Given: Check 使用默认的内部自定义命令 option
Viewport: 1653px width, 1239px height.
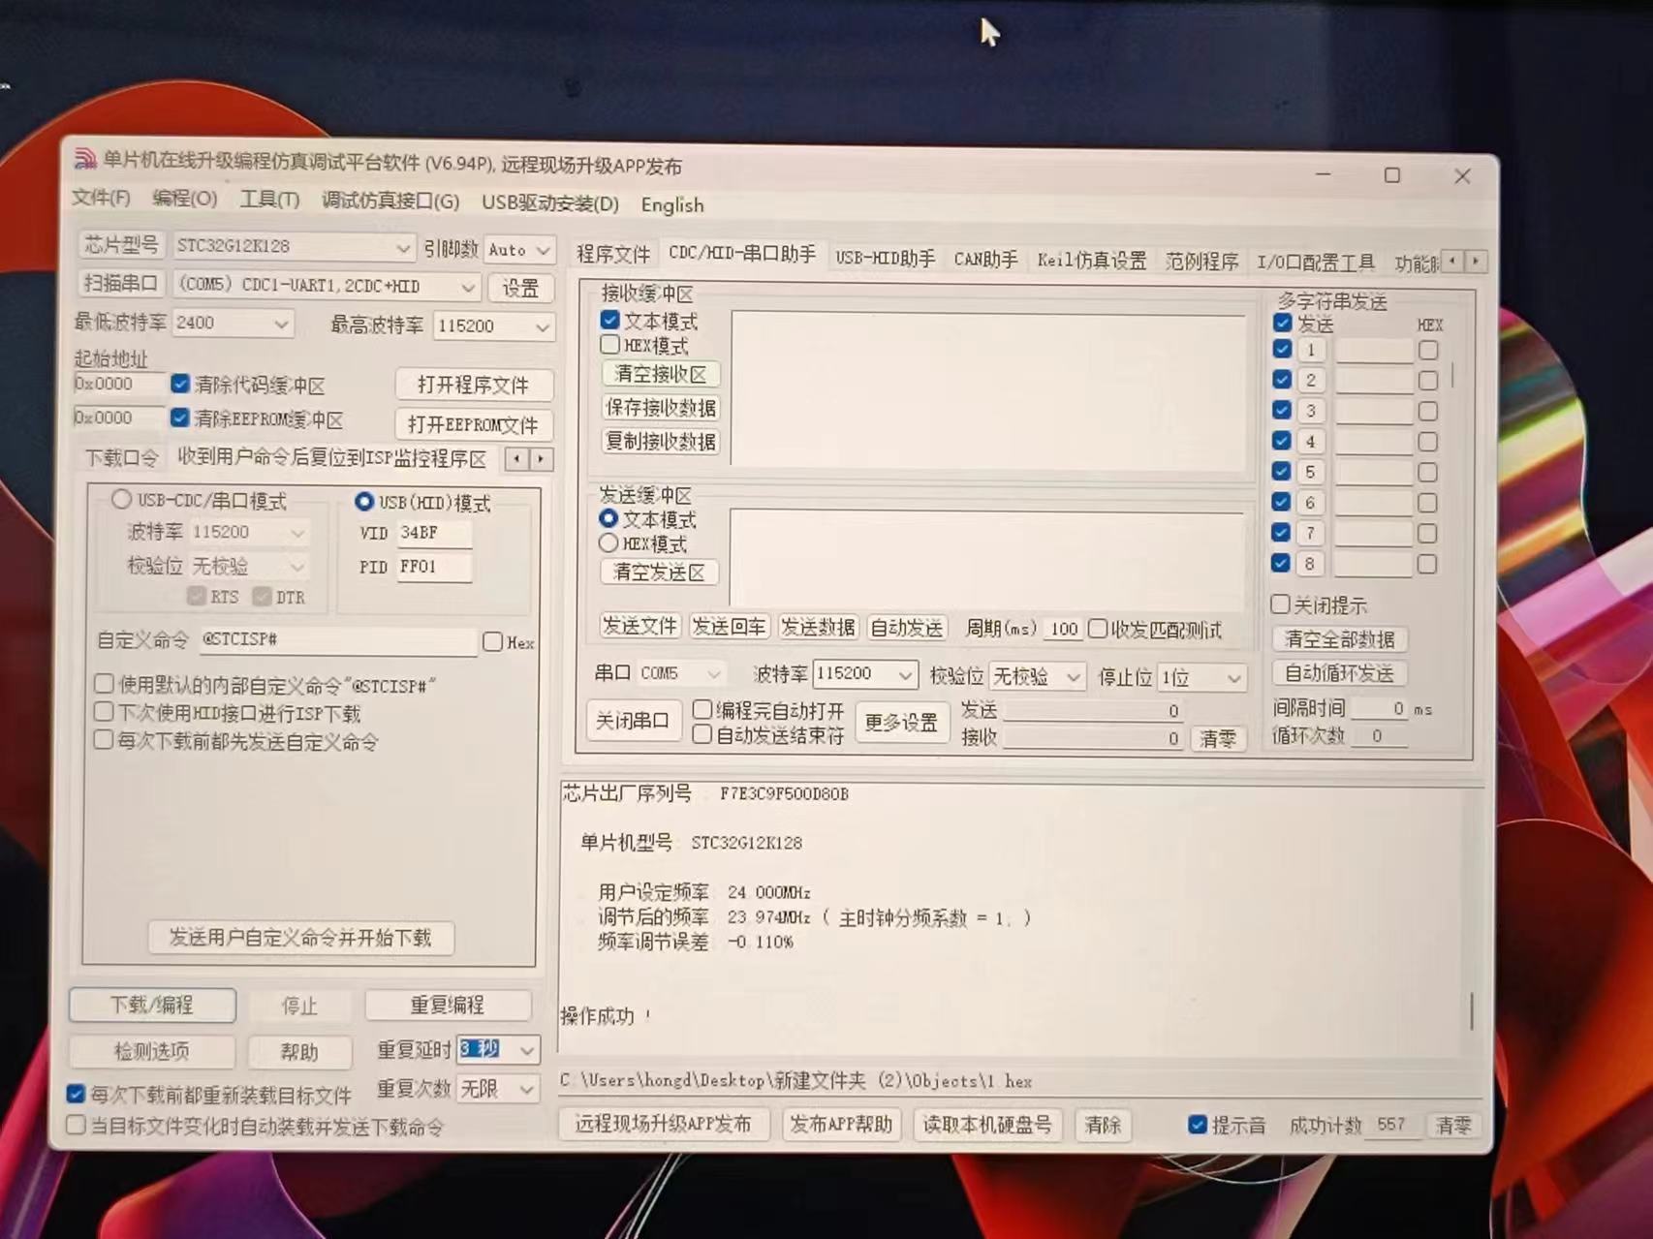Looking at the screenshot, I should pos(104,684).
